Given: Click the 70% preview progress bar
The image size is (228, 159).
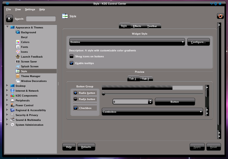Looking at the screenshot, I should point(152,88).
